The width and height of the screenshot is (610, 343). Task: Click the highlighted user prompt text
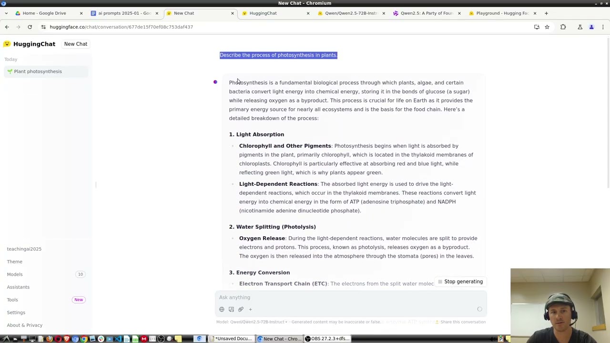coord(278,55)
